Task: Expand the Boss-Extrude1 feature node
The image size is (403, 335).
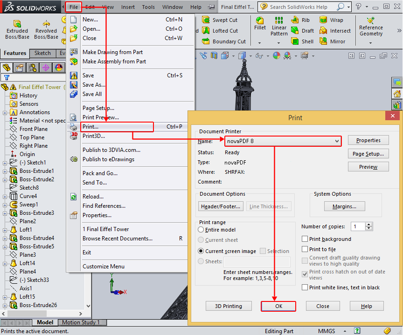Action: pyautogui.click(x=5, y=171)
